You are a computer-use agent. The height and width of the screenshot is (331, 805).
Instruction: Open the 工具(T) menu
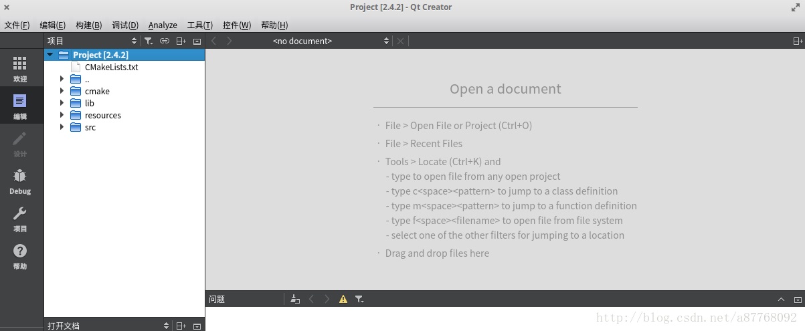tap(199, 25)
